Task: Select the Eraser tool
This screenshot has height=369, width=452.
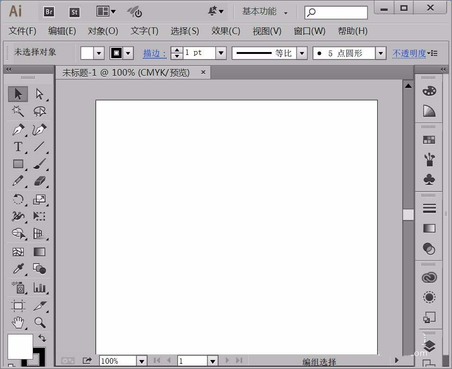Action: pyautogui.click(x=39, y=181)
